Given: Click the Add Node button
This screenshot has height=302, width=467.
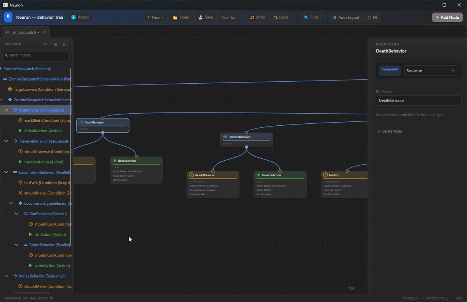Looking at the screenshot, I should point(447,18).
